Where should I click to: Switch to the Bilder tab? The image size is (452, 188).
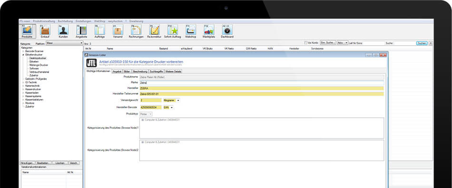[128, 71]
